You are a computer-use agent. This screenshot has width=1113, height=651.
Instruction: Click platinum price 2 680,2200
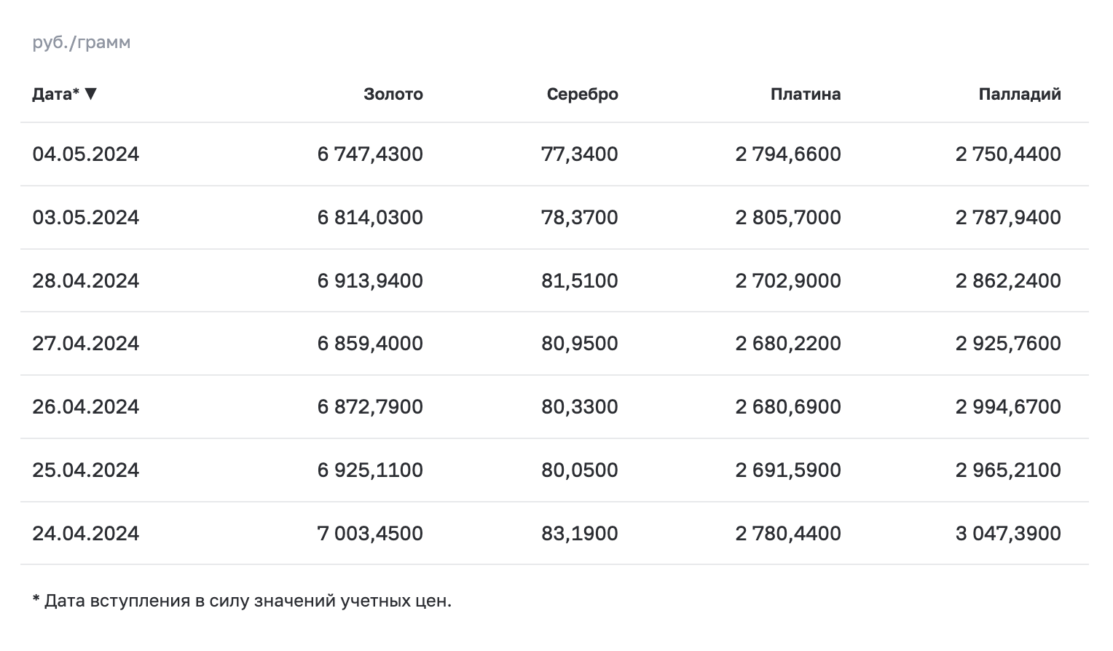pos(788,344)
